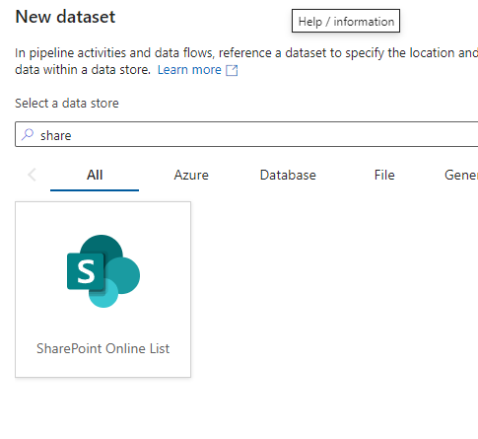
Task: Choose the SharePoint Online List tile
Action: 102,289
